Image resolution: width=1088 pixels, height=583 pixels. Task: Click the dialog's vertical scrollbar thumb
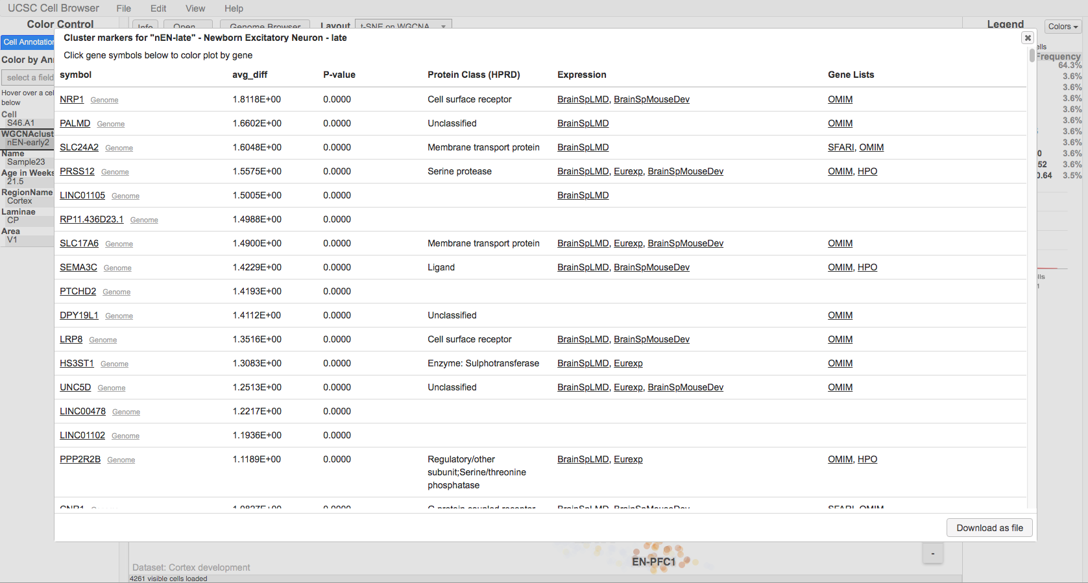[x=1032, y=56]
